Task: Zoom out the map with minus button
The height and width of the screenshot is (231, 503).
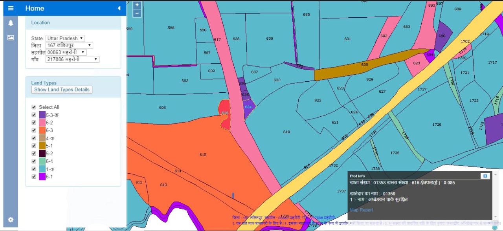Action: [137, 13]
